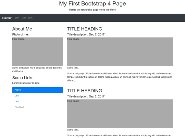This screenshot has height=138, width=185.
Task: Open the first Link in the navbar
Action: [x=17, y=18]
